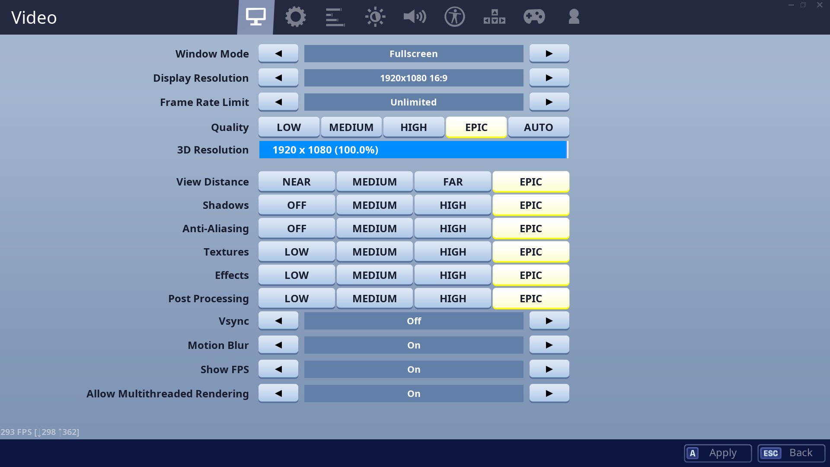
Task: Open the keyboard Input bindings tab
Action: coord(494,17)
